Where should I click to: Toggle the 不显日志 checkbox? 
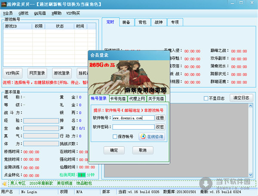[206, 98]
